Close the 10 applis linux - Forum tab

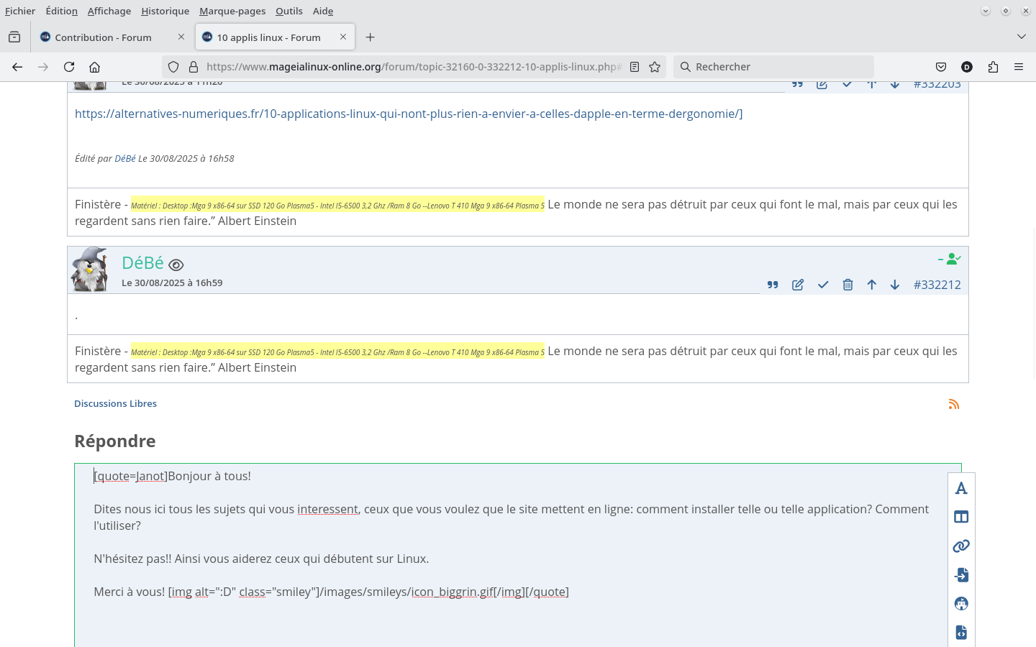343,37
